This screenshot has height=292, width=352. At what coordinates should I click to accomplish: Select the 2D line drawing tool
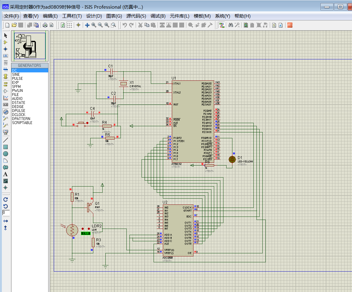pos(6,140)
